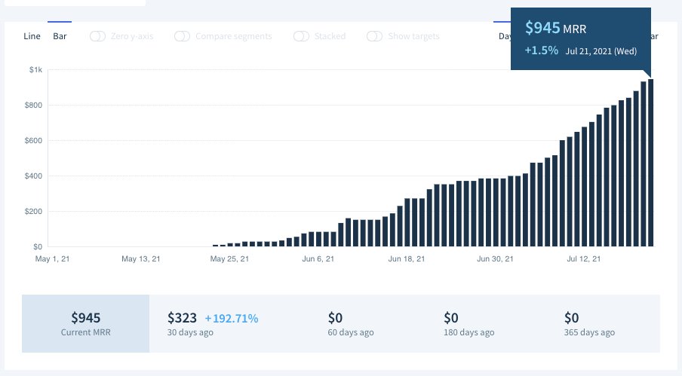Select the 60 days ago value
Viewport: 682px width, 376px height.
click(x=335, y=318)
